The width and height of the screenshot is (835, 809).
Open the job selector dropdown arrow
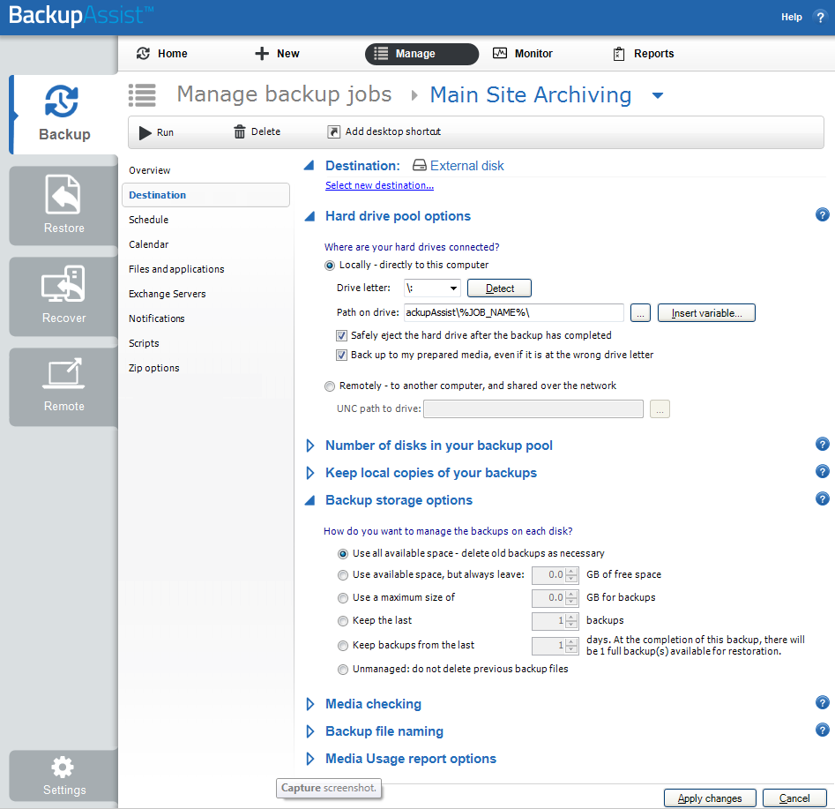(658, 95)
